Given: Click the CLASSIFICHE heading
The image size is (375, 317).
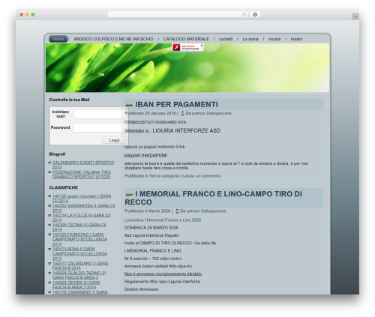Looking at the screenshot, I should (64, 187).
